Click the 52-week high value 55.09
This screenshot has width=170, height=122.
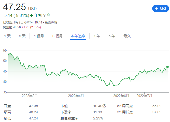pos(157,106)
